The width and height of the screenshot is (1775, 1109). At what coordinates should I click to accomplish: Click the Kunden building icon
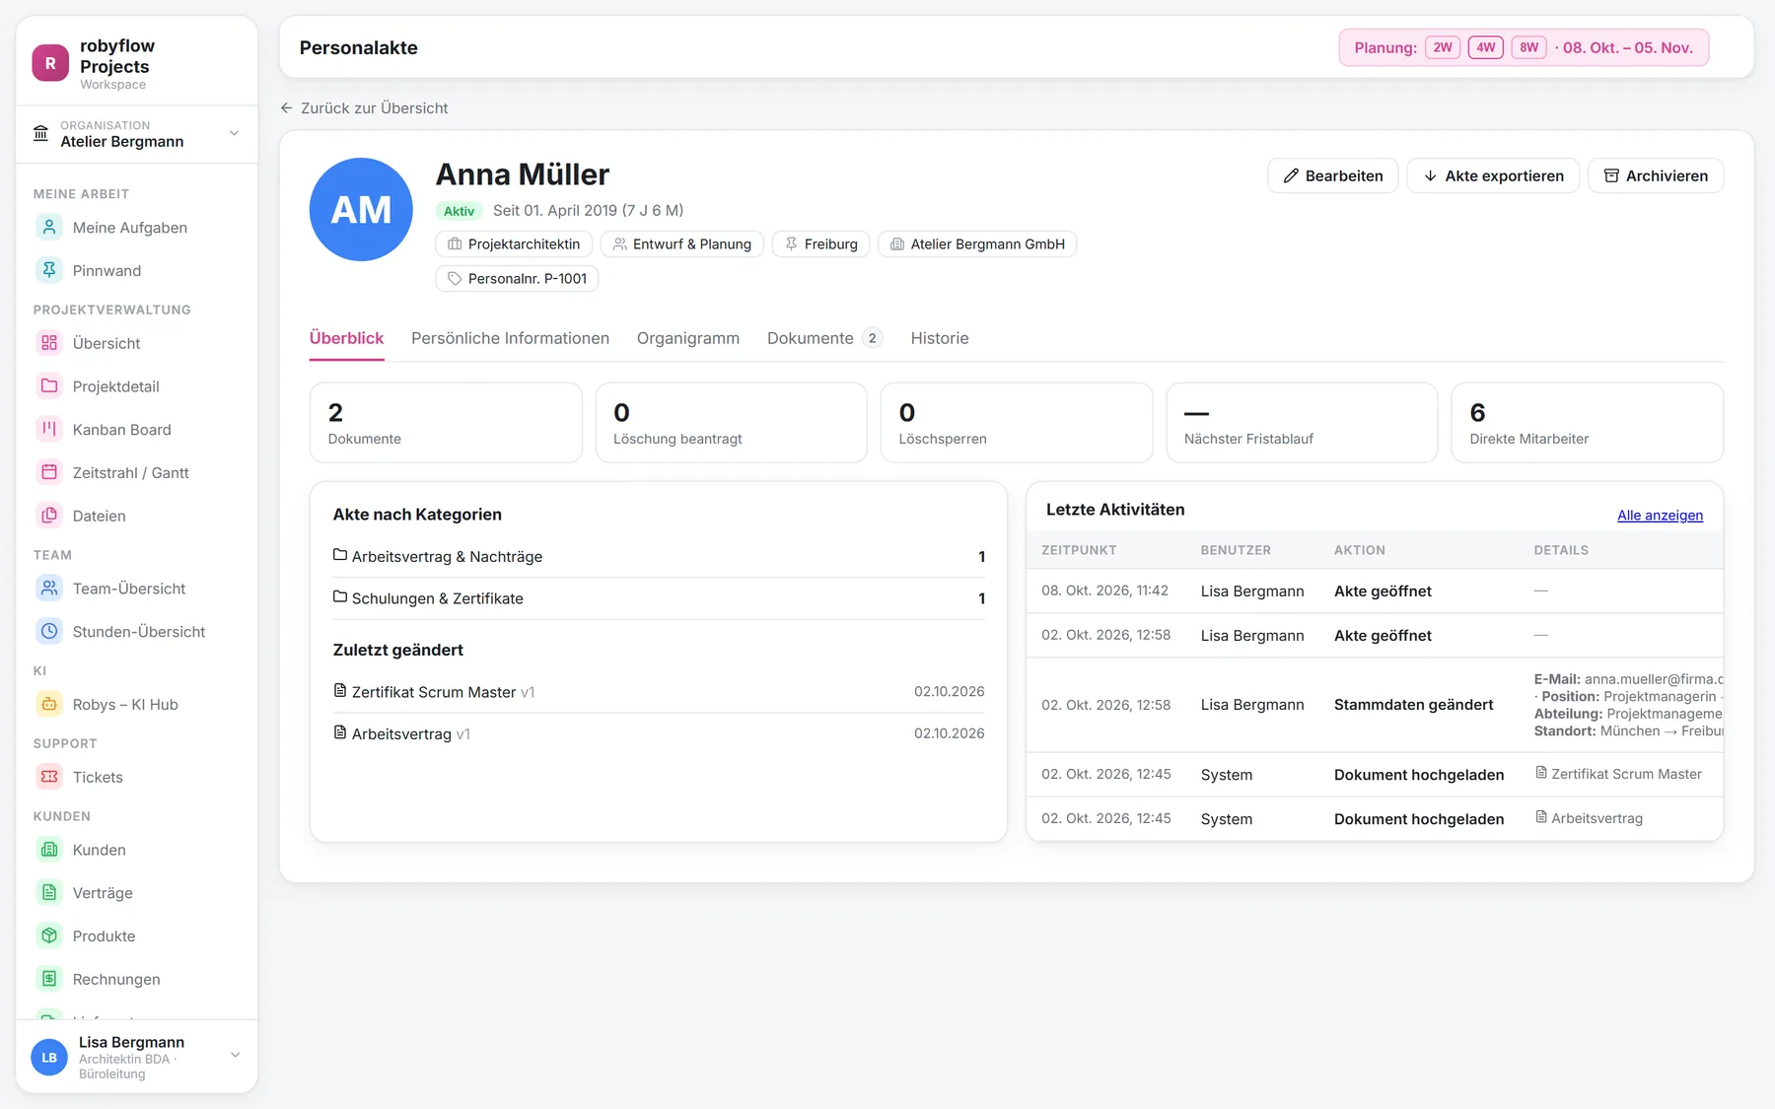49,850
